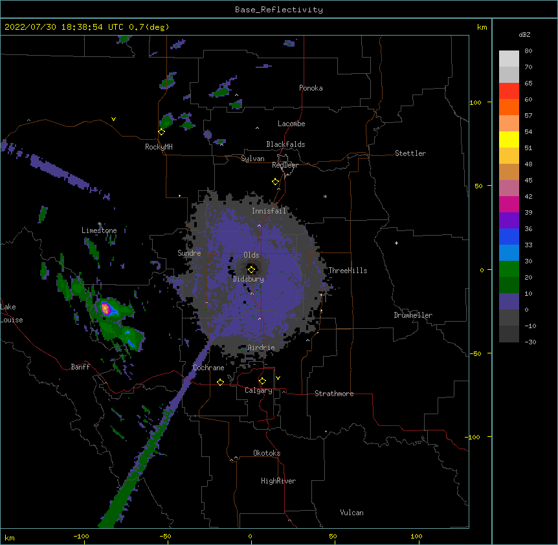Image resolution: width=558 pixels, height=545 pixels.
Task: Select the mauve 42-45 dBZ legend swatch
Action: point(509,188)
